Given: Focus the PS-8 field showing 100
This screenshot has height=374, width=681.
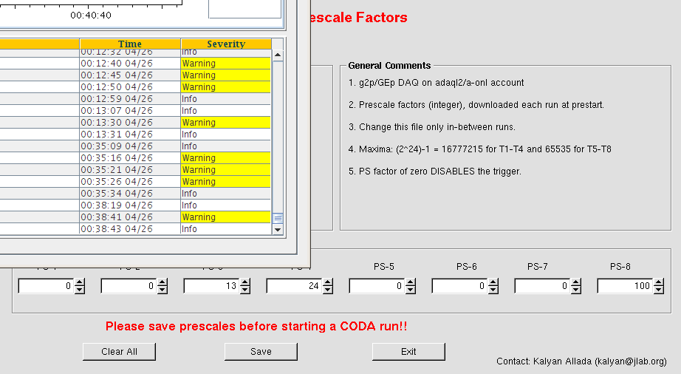Looking at the screenshot, I should point(626,286).
